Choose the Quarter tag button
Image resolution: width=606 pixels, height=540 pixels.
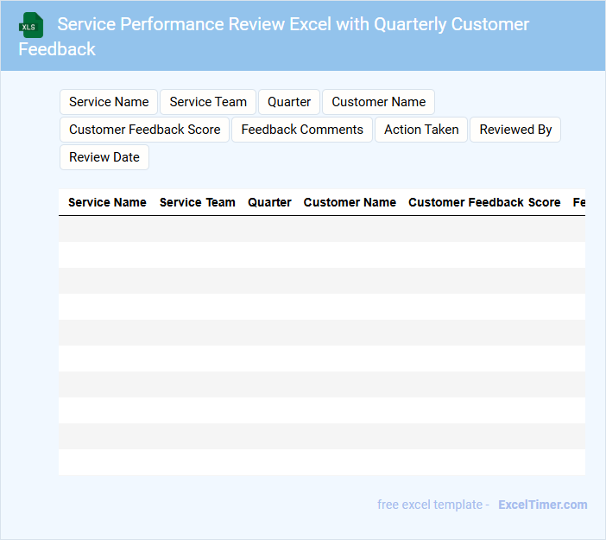(x=288, y=102)
